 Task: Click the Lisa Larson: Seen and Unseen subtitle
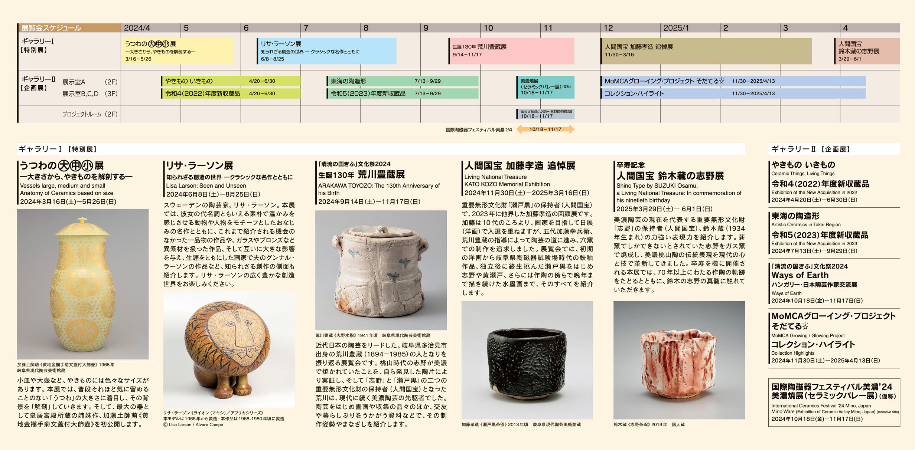[x=206, y=186]
